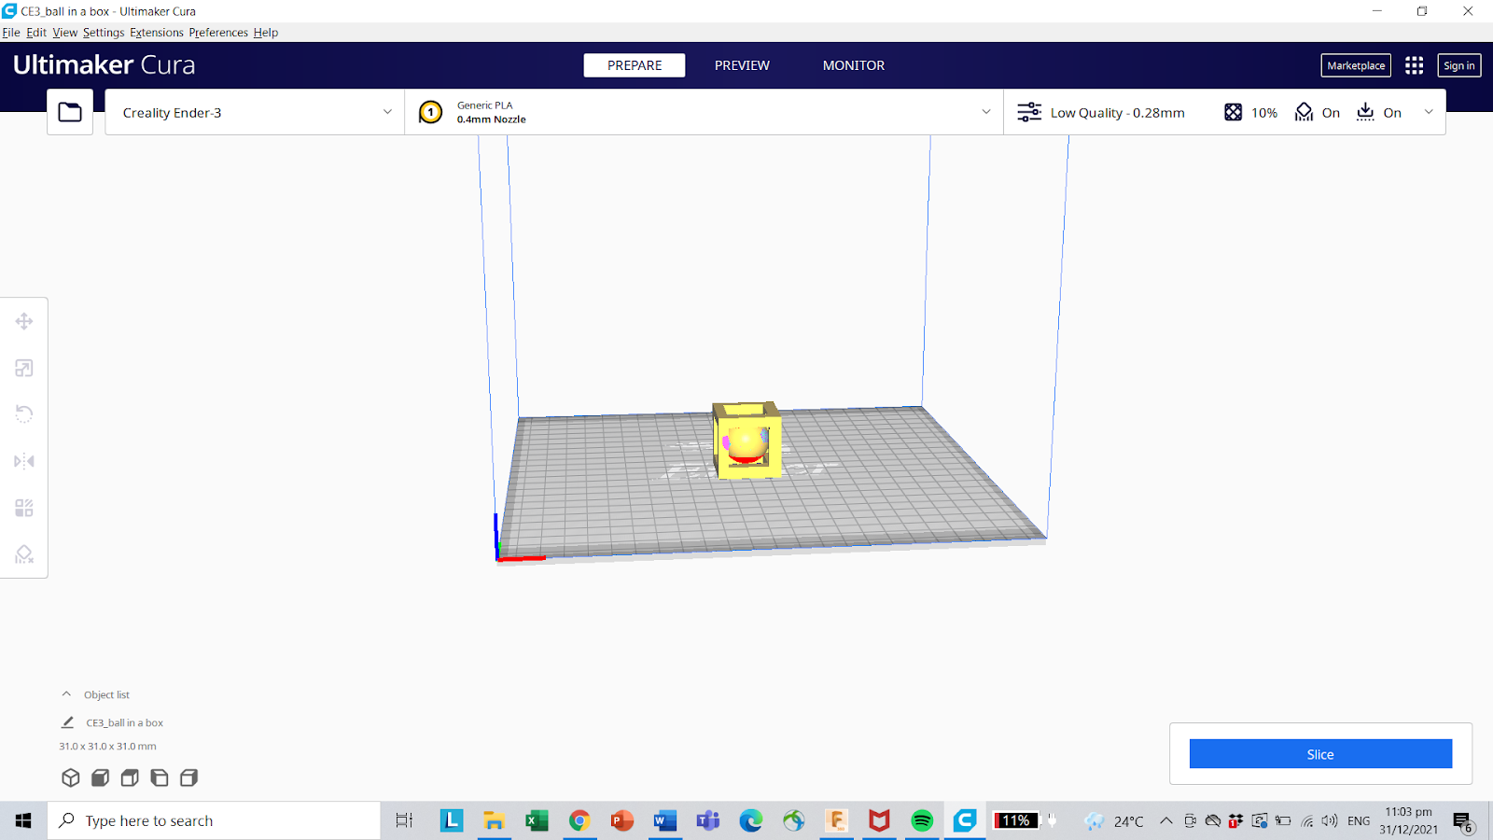The height and width of the screenshot is (840, 1493).
Task: Click the support On icon
Action: (1305, 112)
